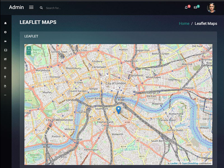Click the Haggerston label on map
224x168 pixels.
[142, 50]
